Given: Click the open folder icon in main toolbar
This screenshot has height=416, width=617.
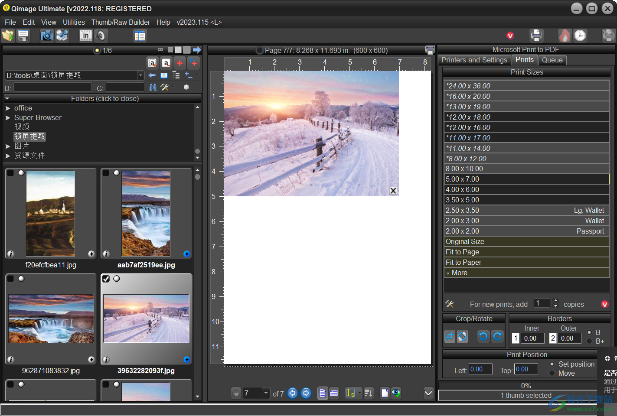Looking at the screenshot, I should pyautogui.click(x=8, y=36).
